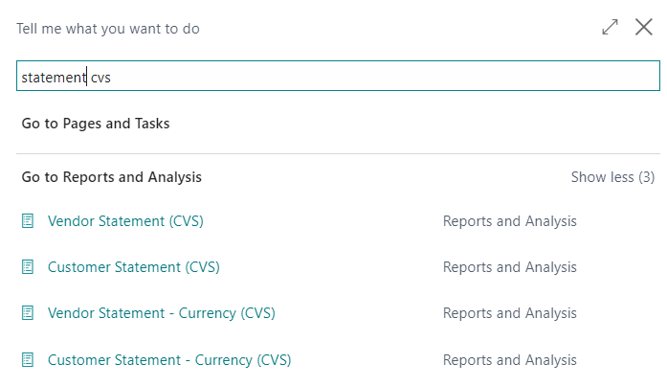Click the report icon beside Vendor Statement (CVS)
The image size is (667, 387).
pyautogui.click(x=28, y=221)
